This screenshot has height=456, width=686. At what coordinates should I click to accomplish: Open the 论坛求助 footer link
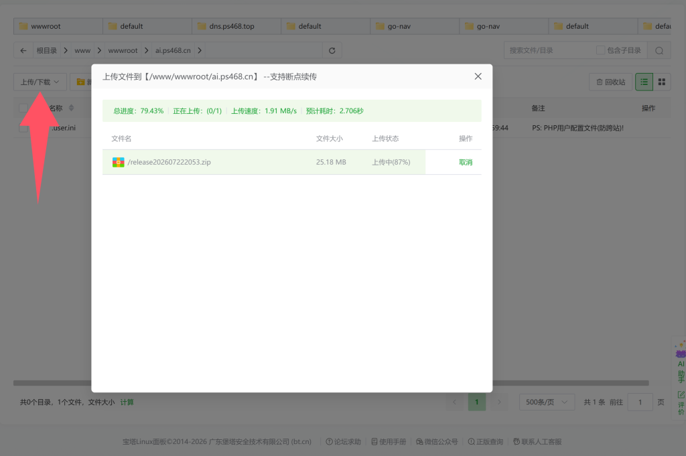point(344,441)
